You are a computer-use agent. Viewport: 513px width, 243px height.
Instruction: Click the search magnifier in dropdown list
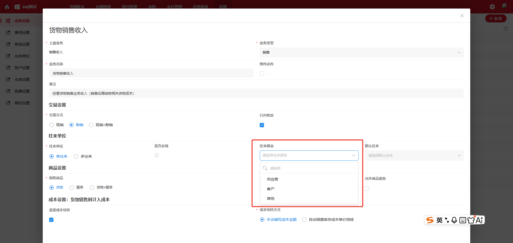click(x=265, y=168)
